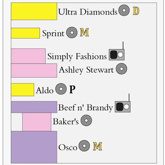
Task: Select the yellow Ultra Diamonds bar
Action: (x=34, y=12)
